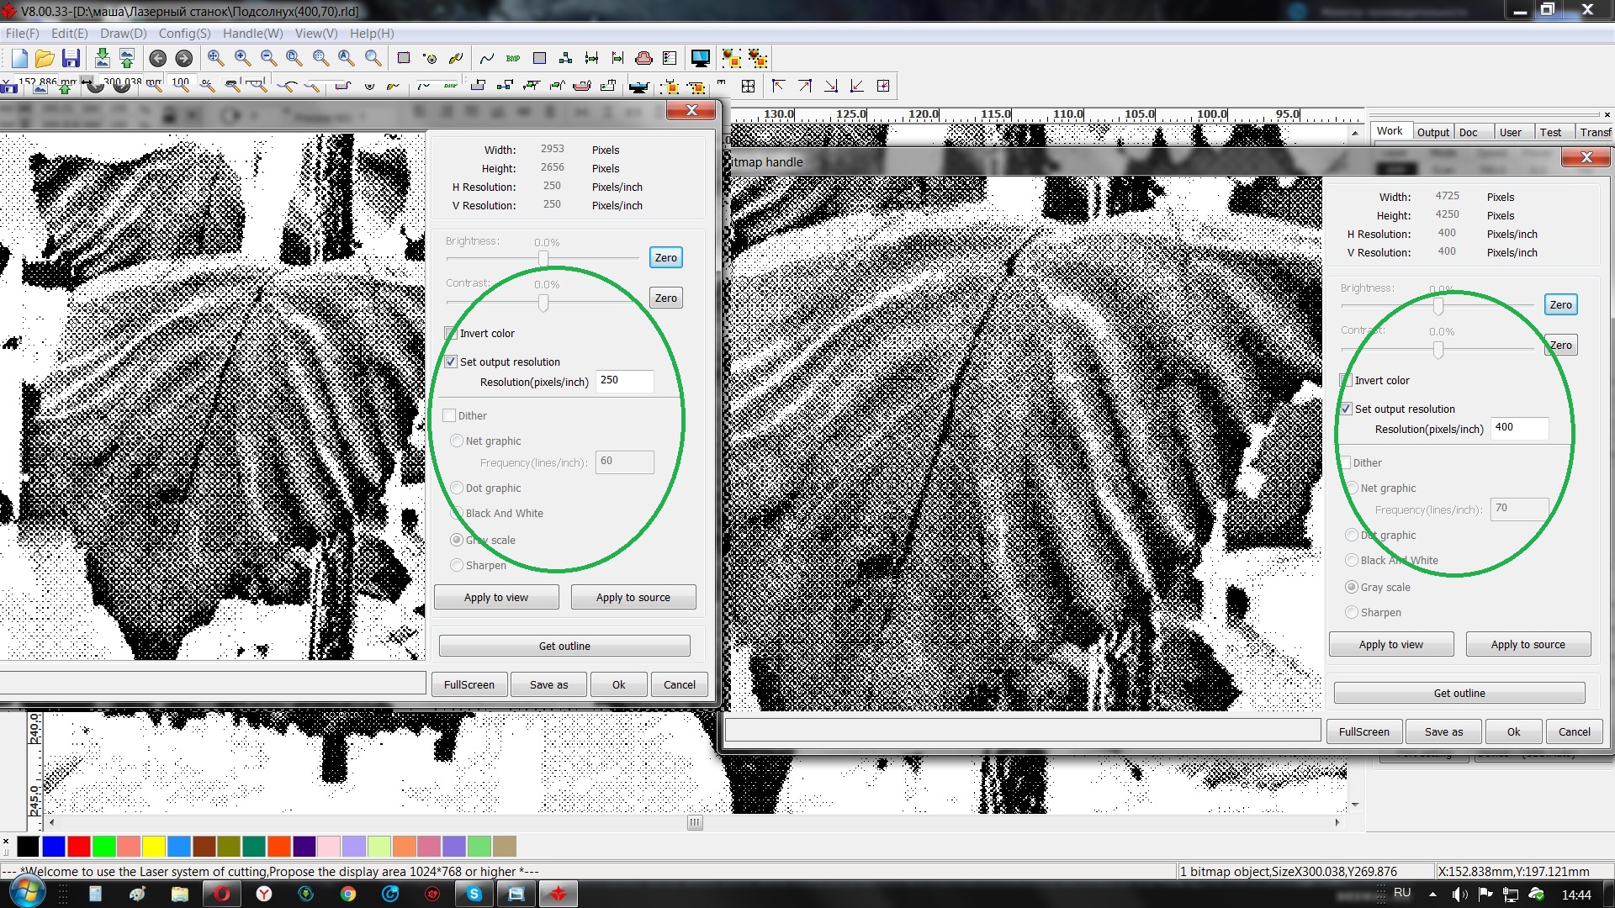Click the Save floppy disk icon

click(71, 58)
